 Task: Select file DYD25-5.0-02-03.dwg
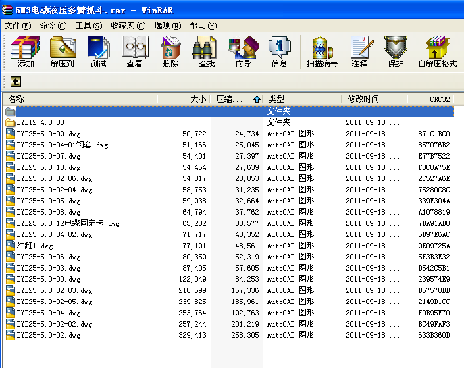click(55, 290)
